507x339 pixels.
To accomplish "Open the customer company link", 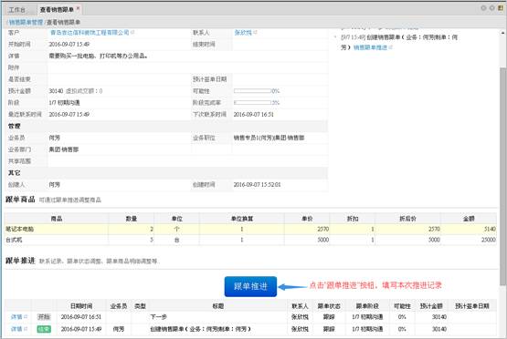I will (90, 33).
